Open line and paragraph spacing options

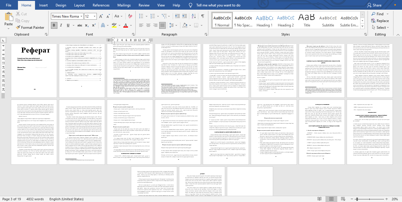(x=171, y=25)
